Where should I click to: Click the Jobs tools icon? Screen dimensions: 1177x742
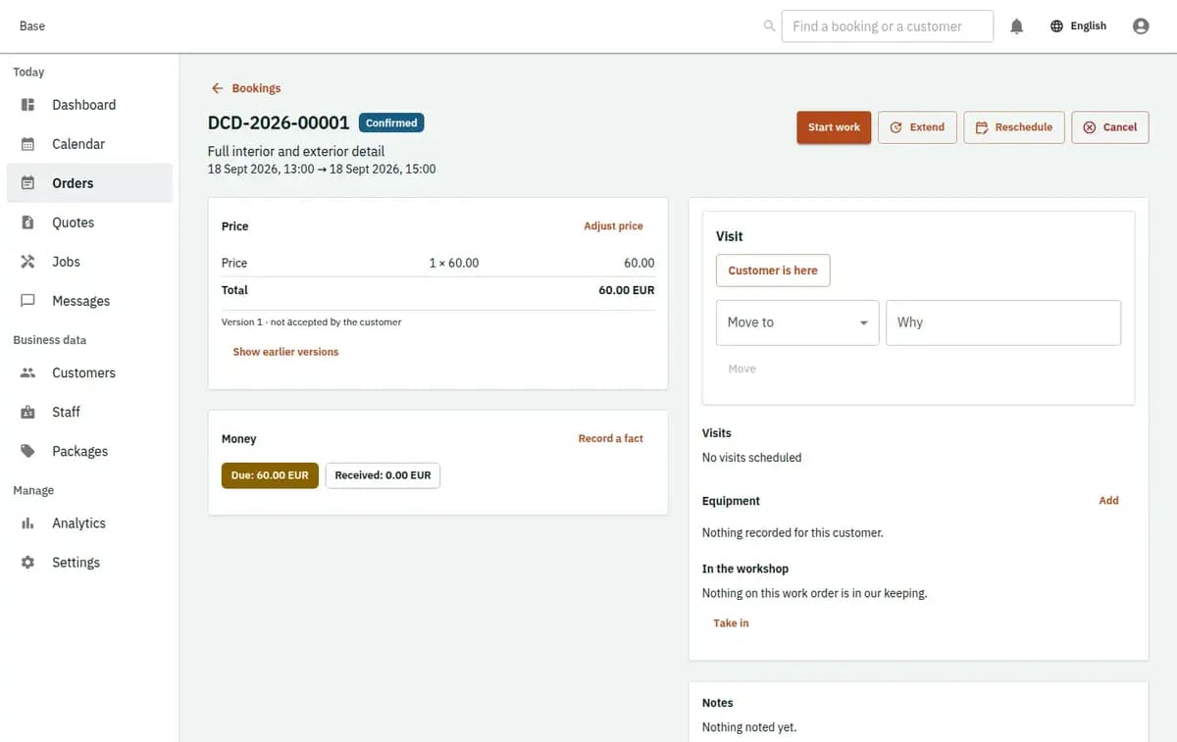point(28,262)
